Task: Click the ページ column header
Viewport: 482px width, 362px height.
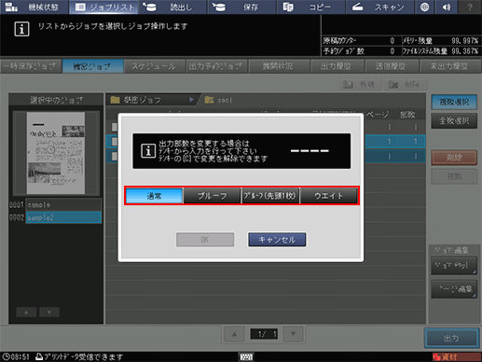Action: 378,115
